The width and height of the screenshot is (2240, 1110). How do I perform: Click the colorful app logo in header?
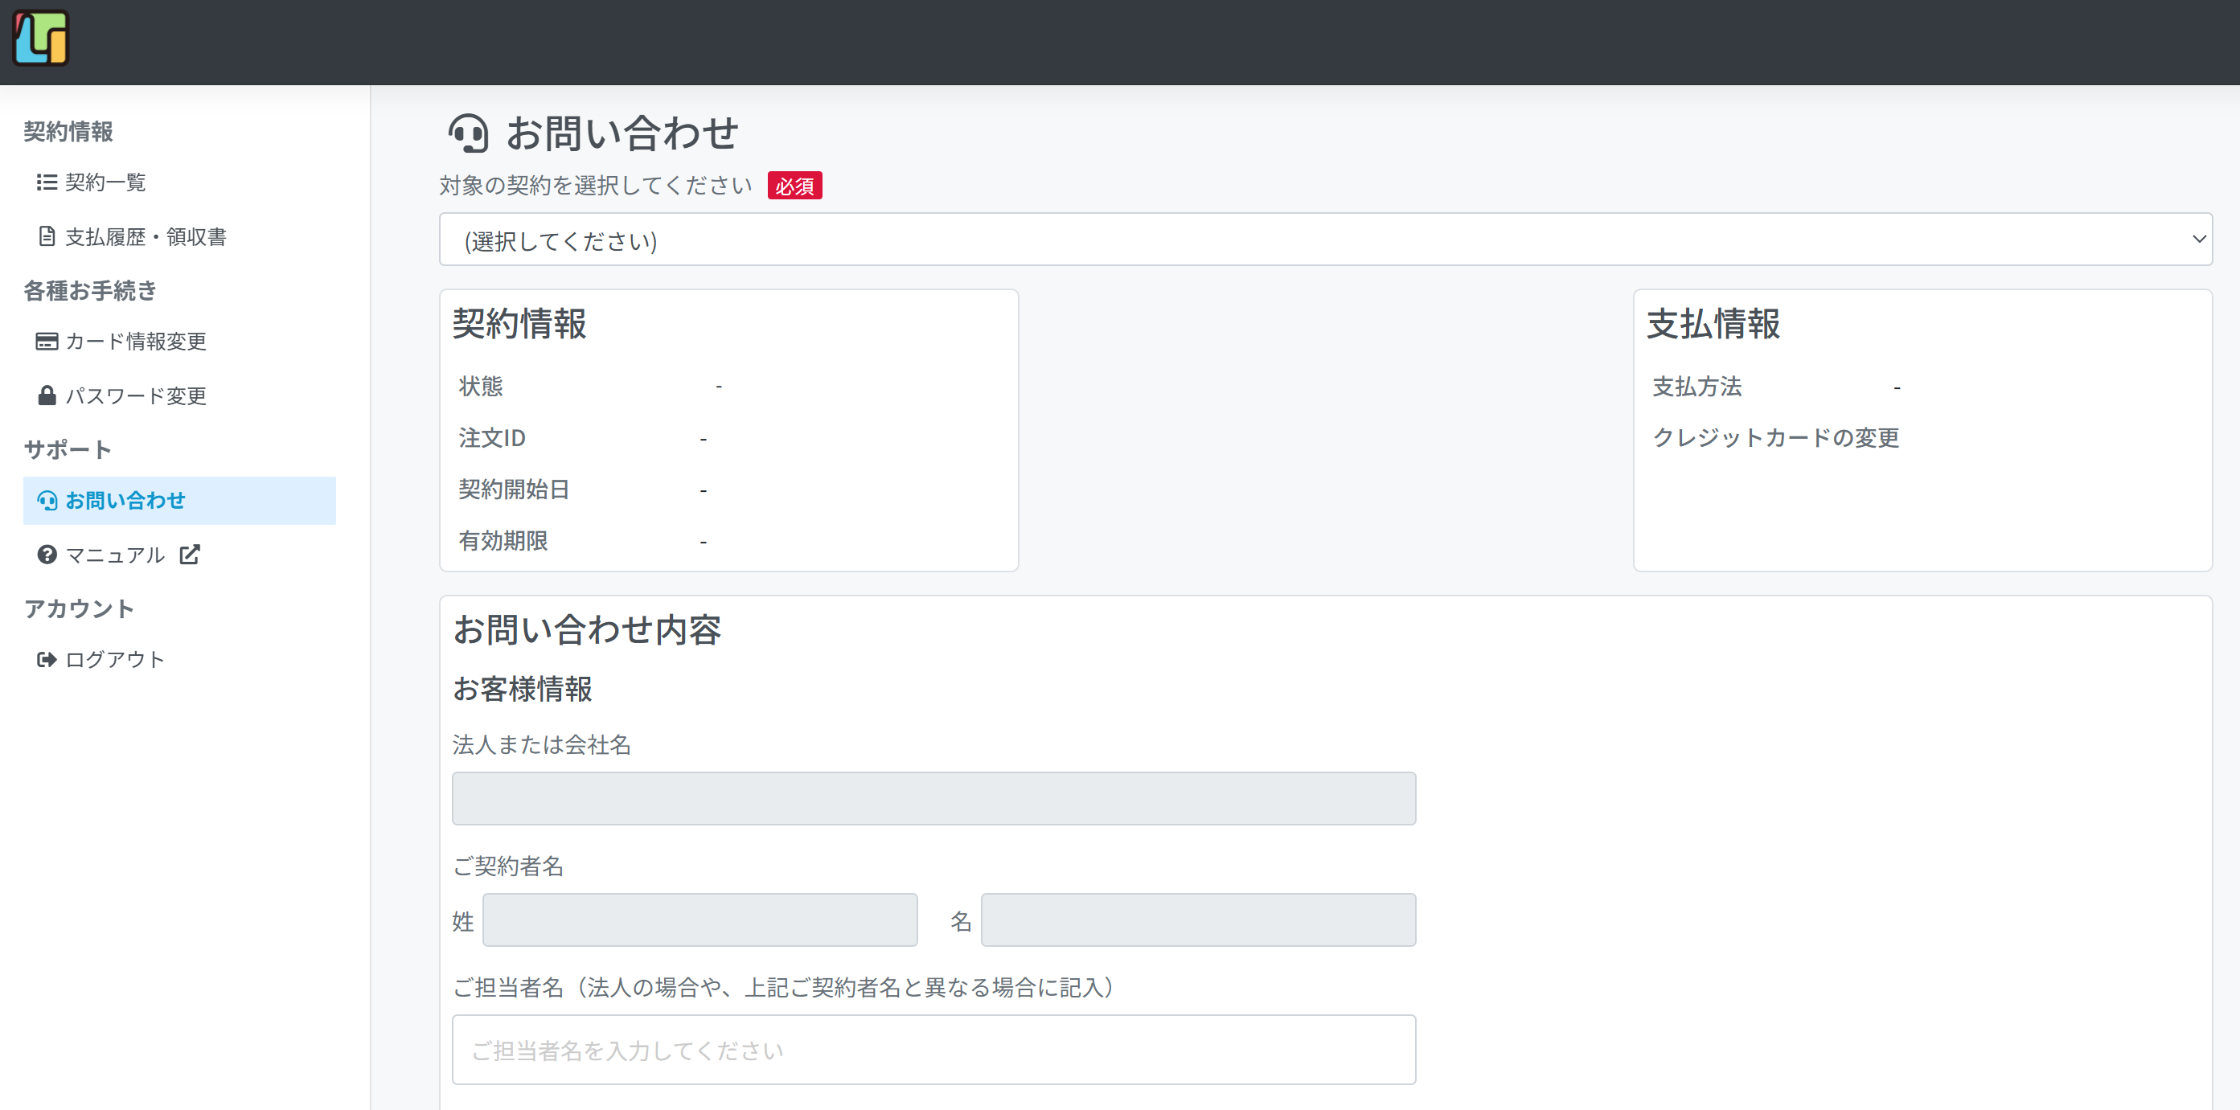[40, 39]
